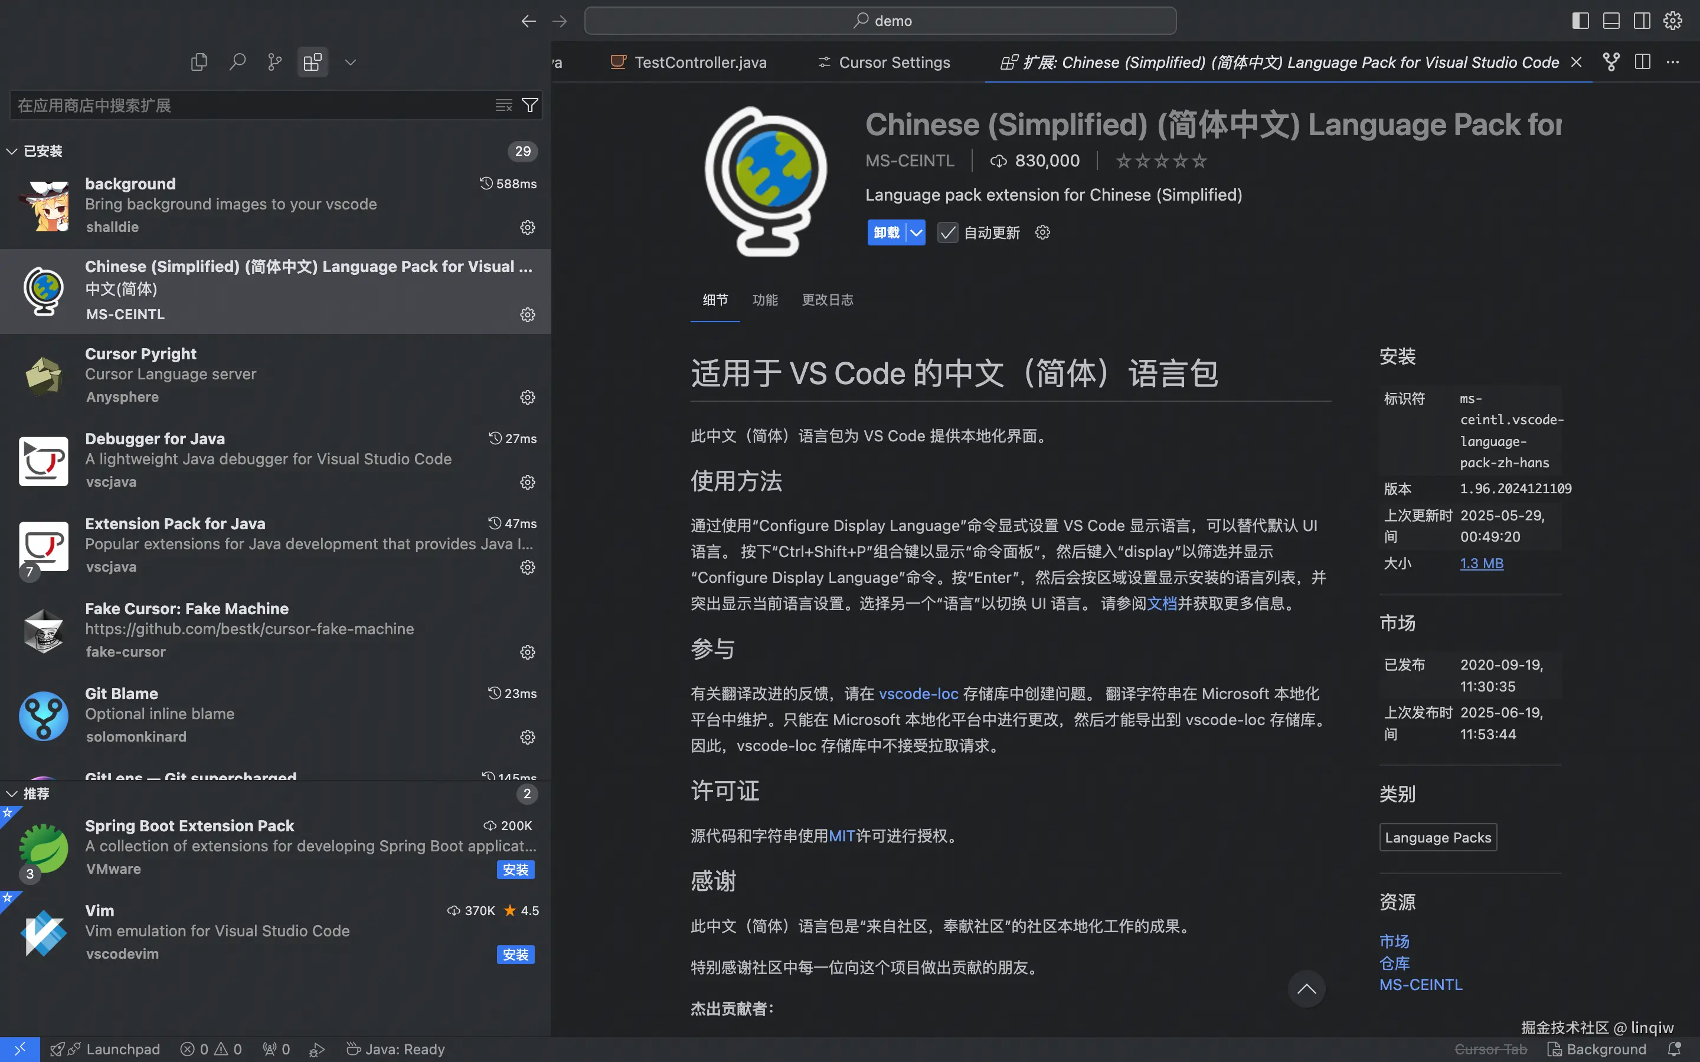The width and height of the screenshot is (1700, 1062).
Task: Click the notifications bell in status bar
Action: click(x=1674, y=1048)
